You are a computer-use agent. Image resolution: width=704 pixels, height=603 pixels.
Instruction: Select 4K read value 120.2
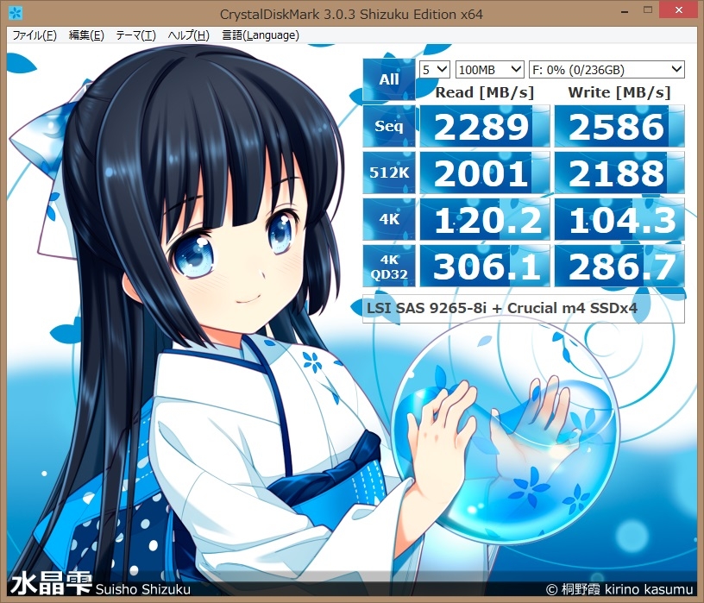[485, 219]
